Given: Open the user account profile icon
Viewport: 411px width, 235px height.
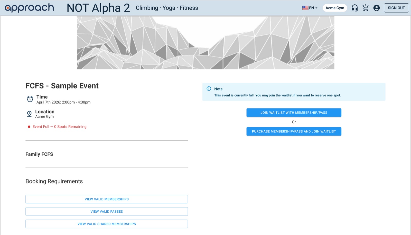Looking at the screenshot, I should pos(377,8).
